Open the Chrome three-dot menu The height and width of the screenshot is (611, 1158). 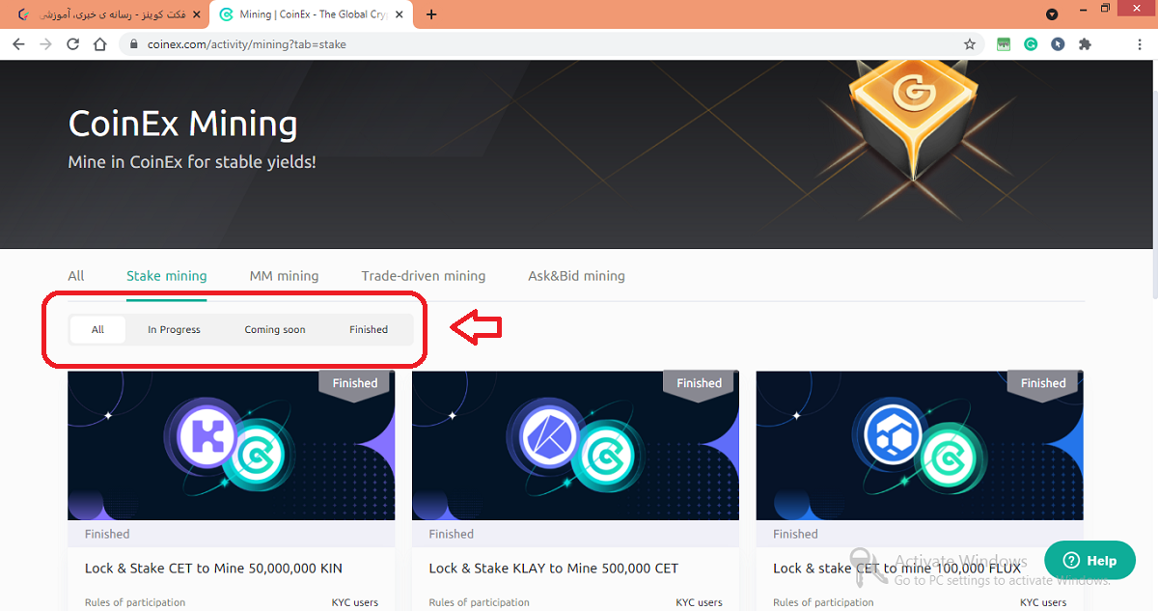click(1141, 44)
